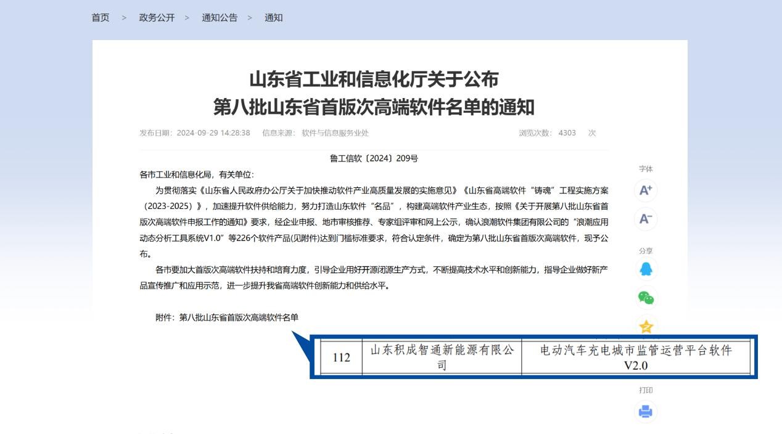Image resolution: width=782 pixels, height=434 pixels.
Task: Click the document number 鲁工信软〔2024〕209号
Action: click(374, 158)
